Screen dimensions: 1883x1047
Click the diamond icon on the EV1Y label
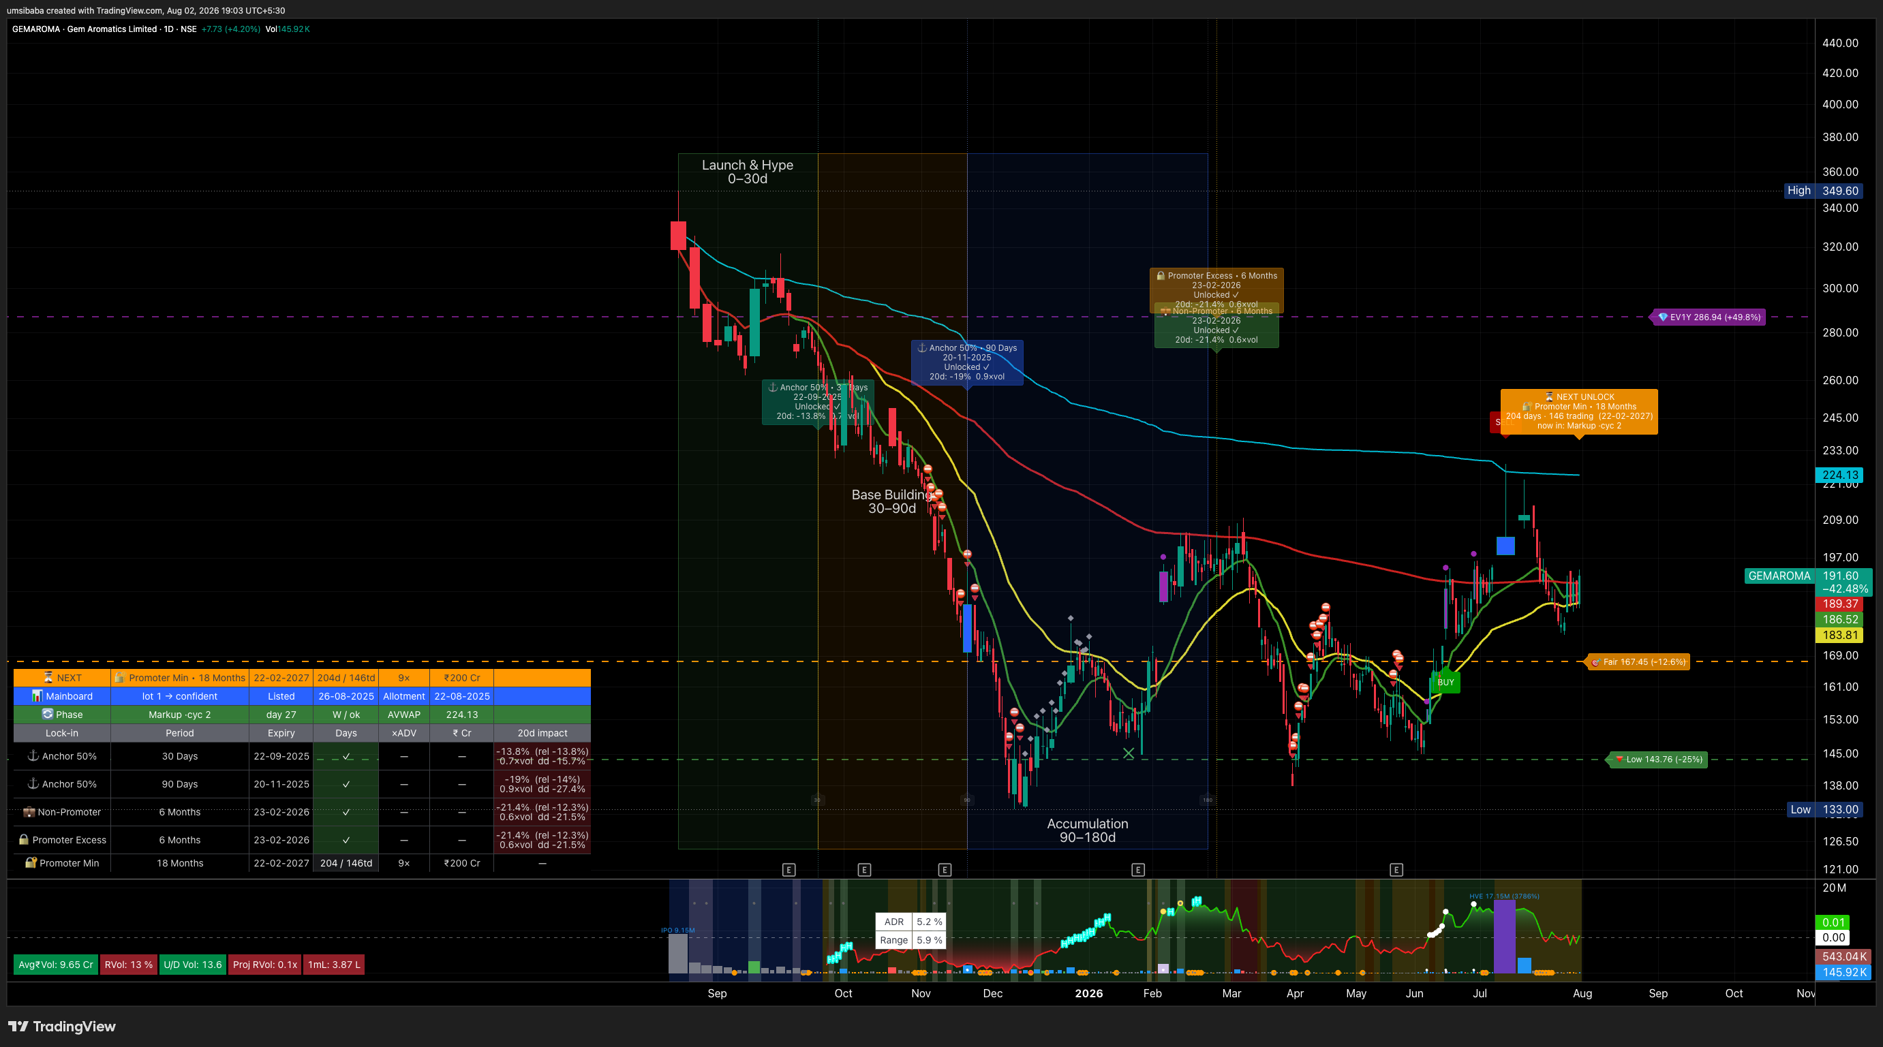[1663, 317]
